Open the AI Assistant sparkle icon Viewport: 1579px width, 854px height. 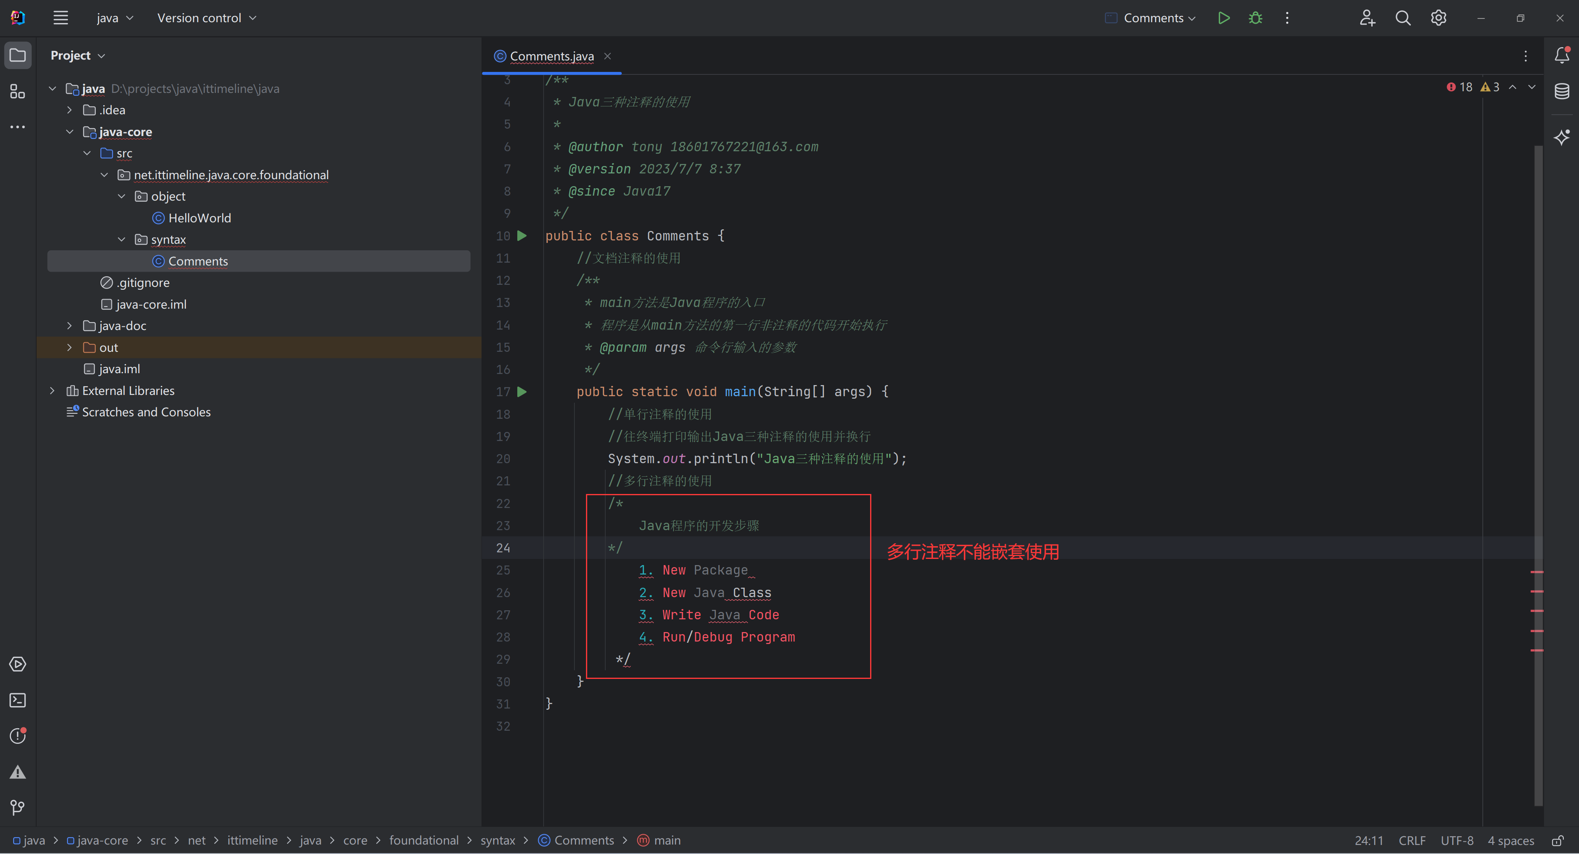tap(1561, 136)
